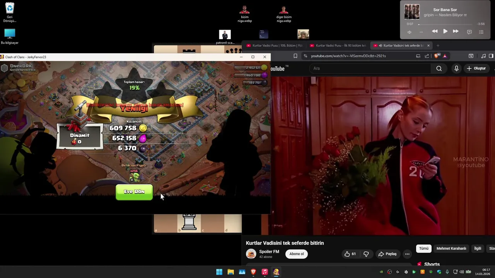Viewport: 495px width, 278px height.
Task: Open Brave Rewards triangle icon
Action: [x=445, y=56]
